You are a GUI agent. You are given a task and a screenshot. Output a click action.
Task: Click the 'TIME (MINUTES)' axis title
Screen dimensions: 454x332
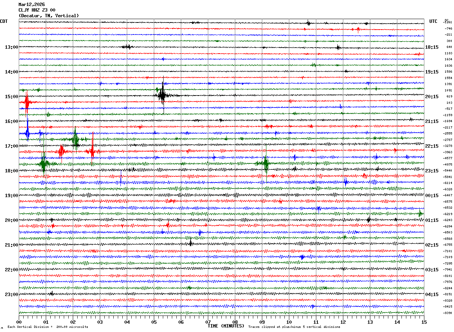pos(226,326)
